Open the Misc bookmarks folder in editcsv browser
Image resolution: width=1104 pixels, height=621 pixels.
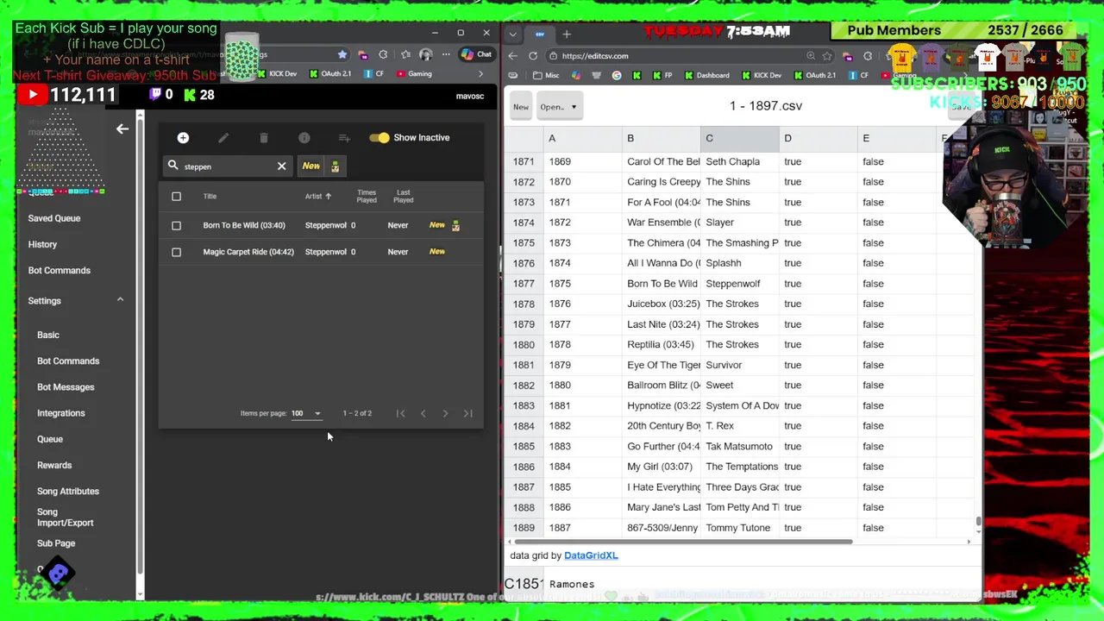coord(545,75)
